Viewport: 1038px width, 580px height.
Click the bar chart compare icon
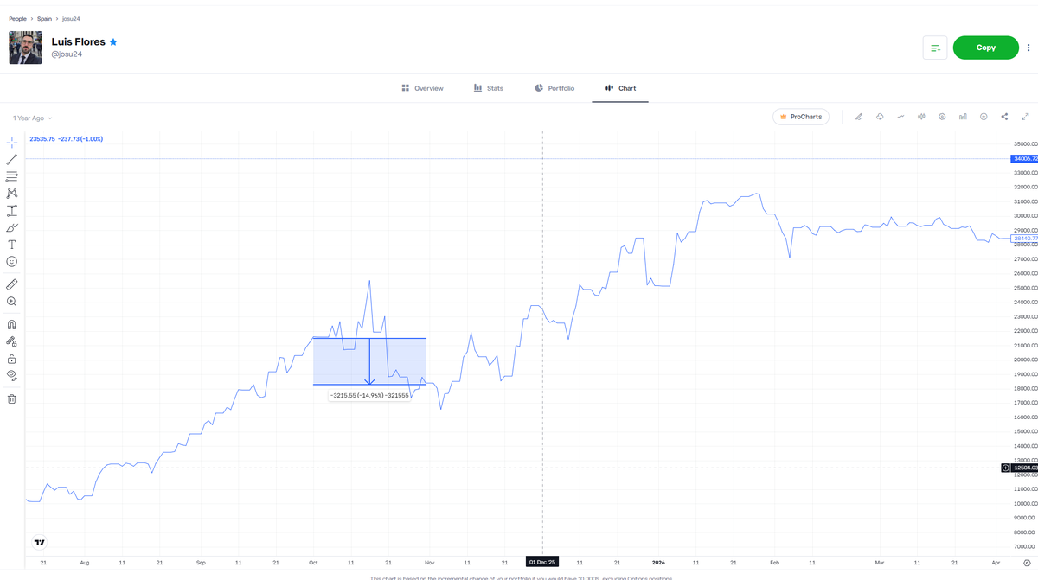(963, 117)
